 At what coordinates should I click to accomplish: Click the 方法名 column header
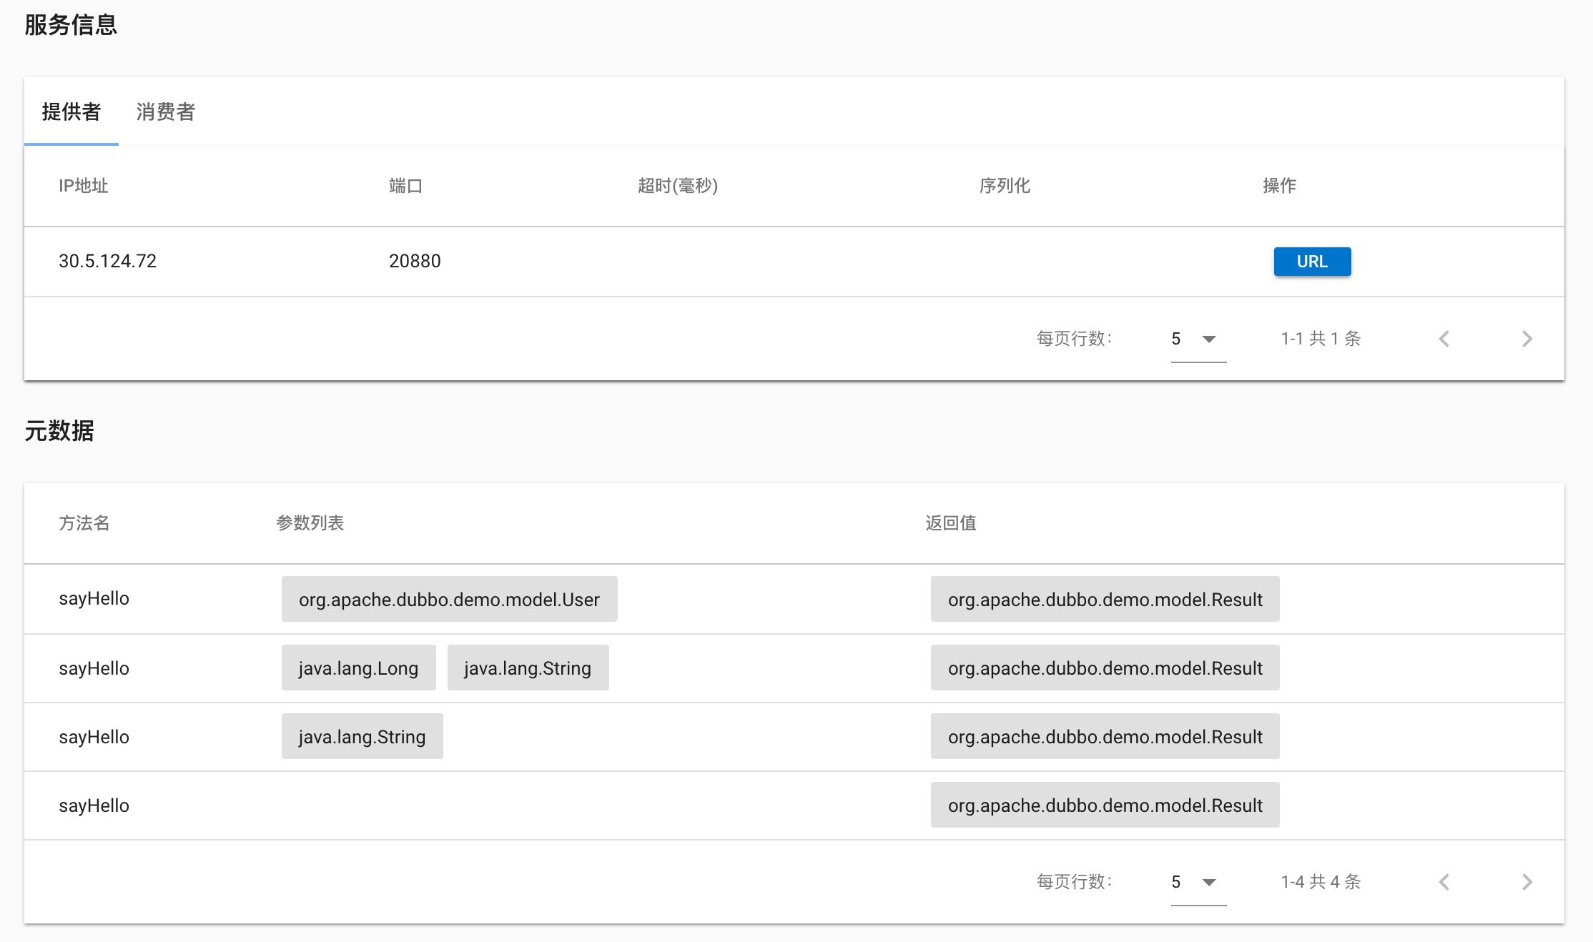[x=84, y=523]
